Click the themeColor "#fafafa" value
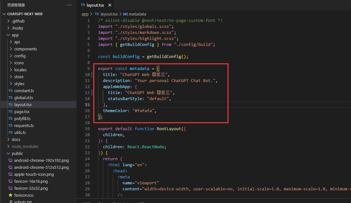The width and height of the screenshot is (351, 203). coord(143,111)
